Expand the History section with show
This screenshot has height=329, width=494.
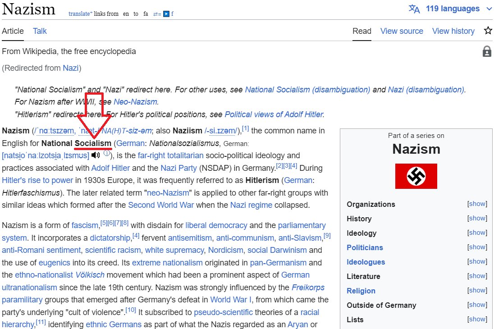(x=477, y=219)
